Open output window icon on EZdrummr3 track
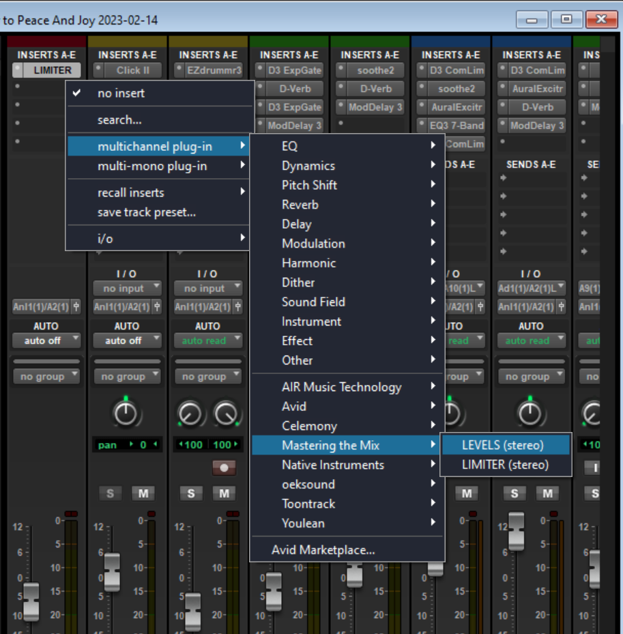This screenshot has width=623, height=634. 237,306
